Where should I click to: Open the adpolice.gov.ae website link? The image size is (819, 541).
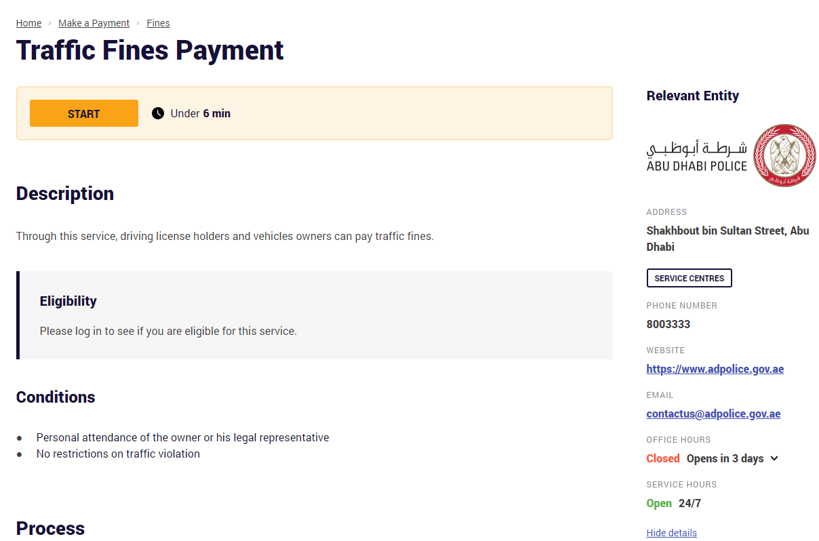pos(715,369)
